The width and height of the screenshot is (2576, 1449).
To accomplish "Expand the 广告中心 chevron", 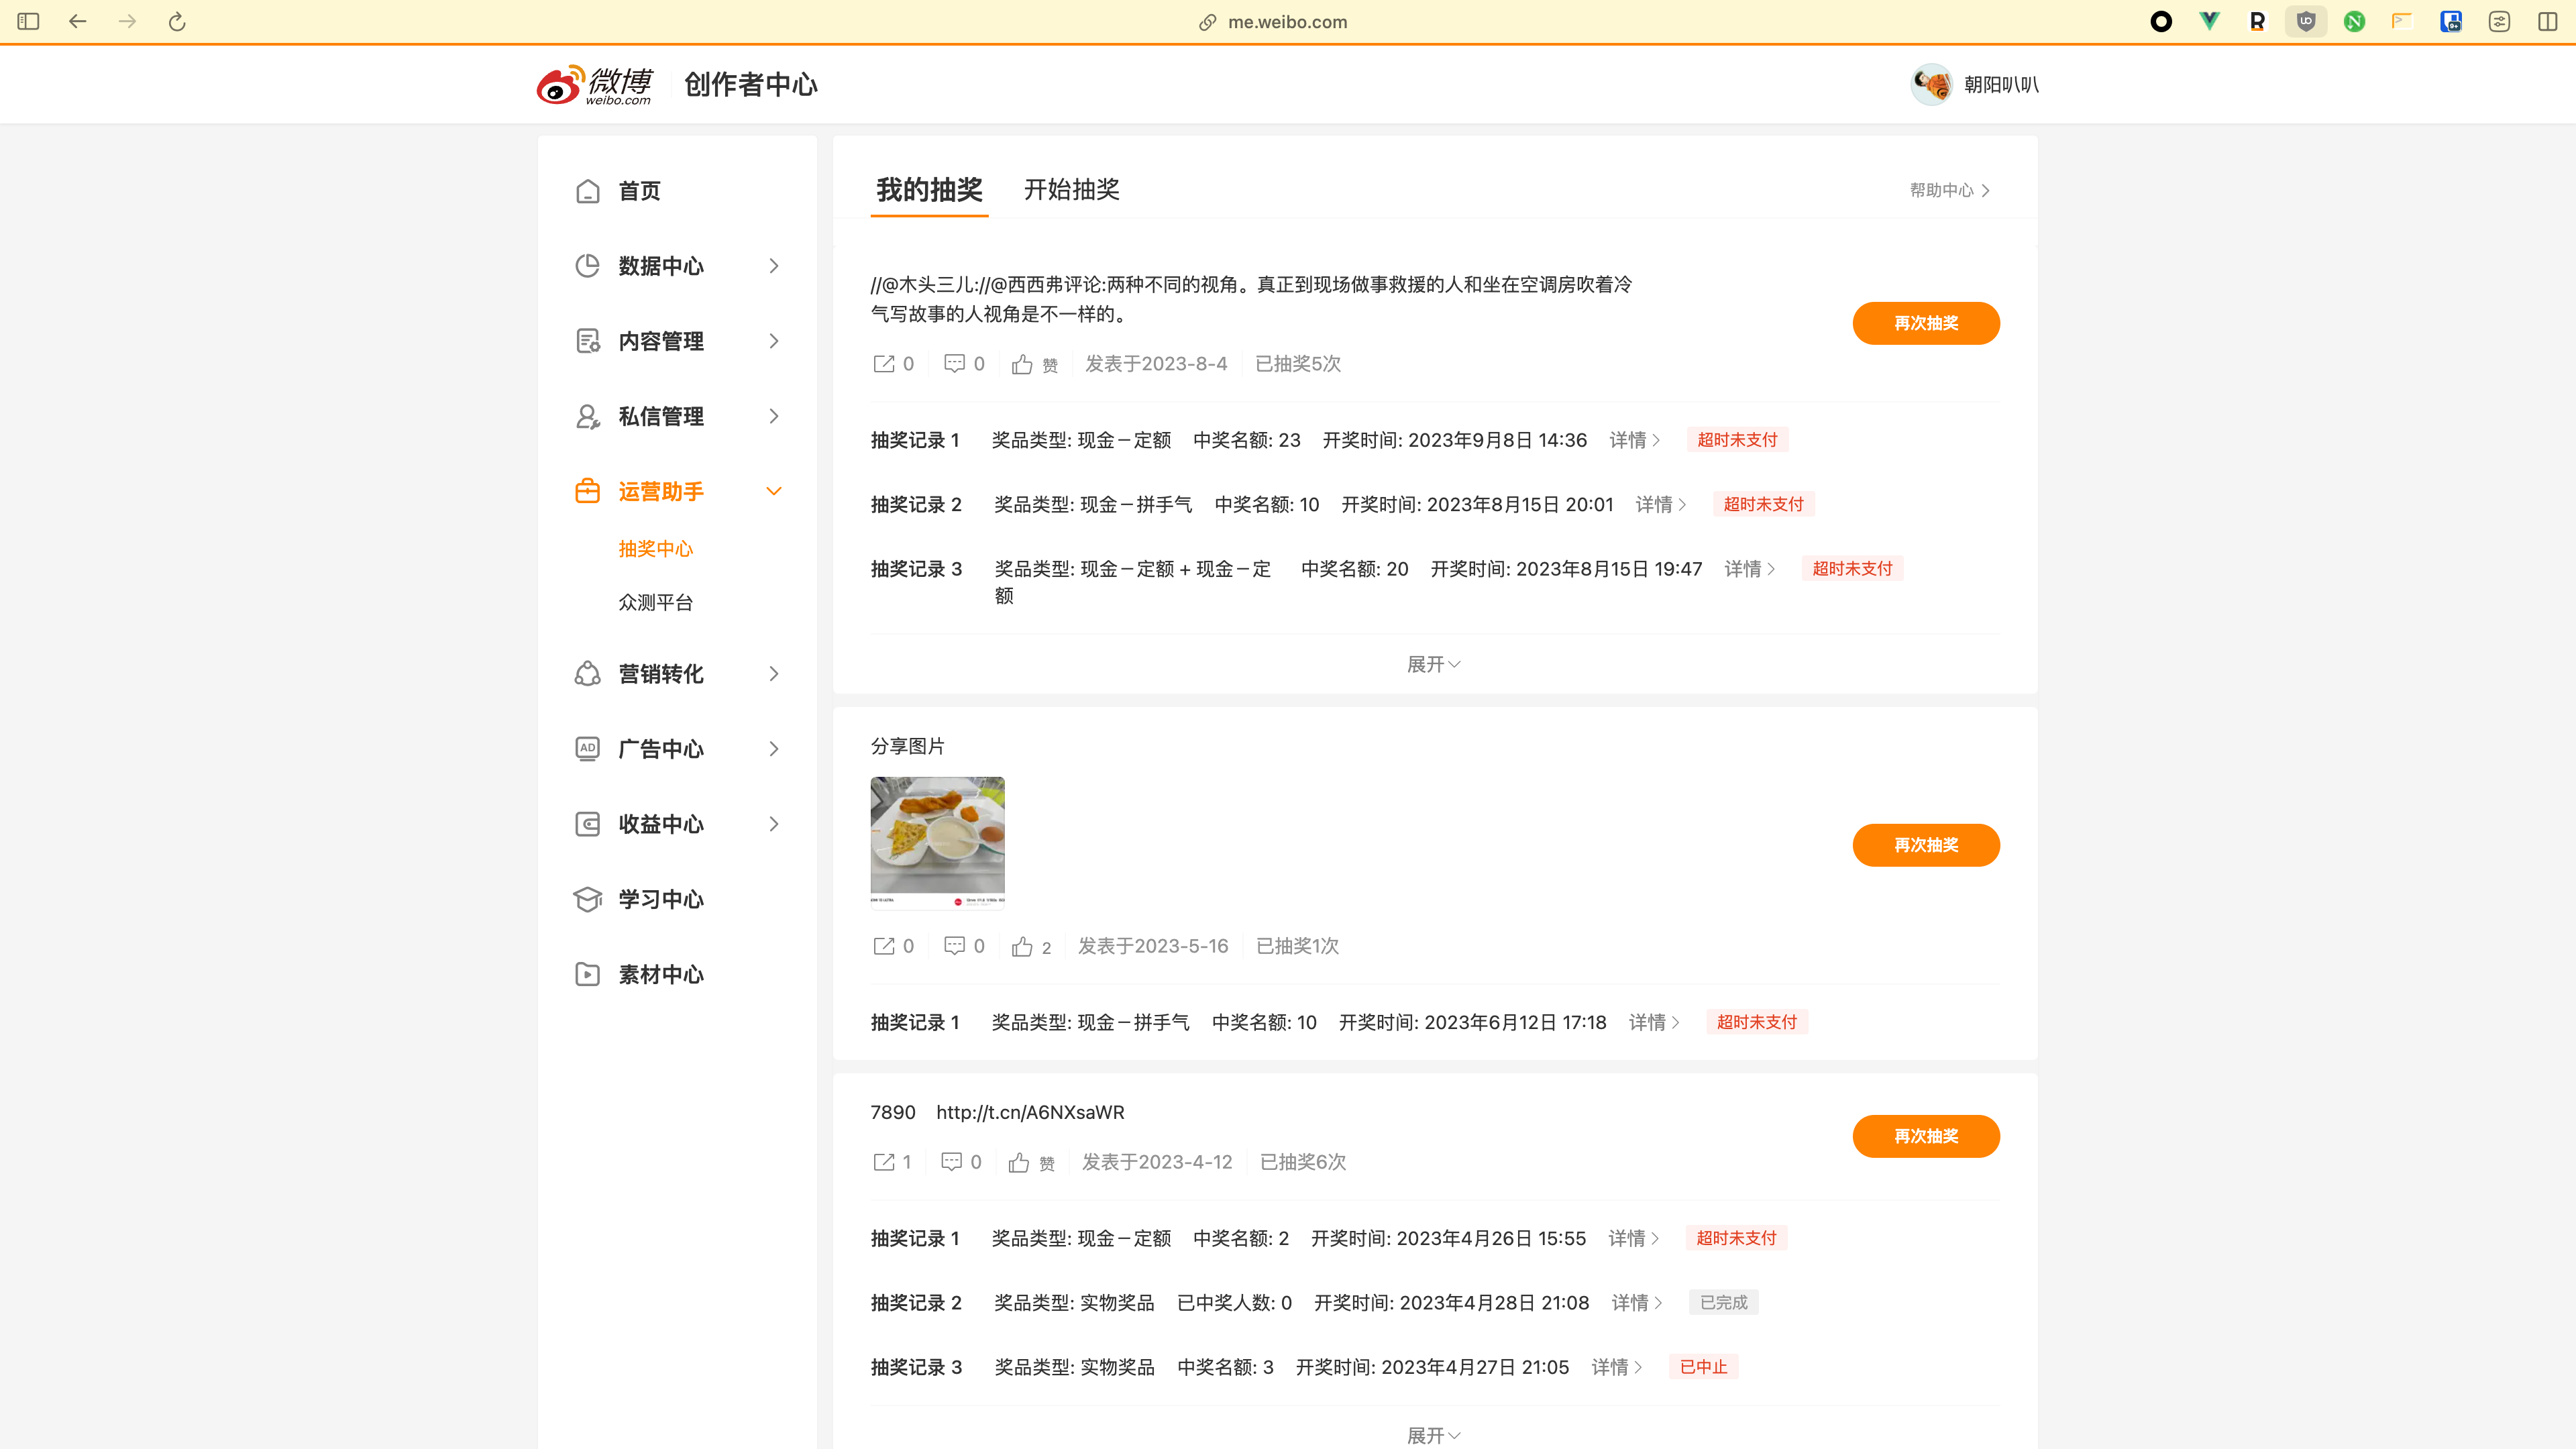I will pyautogui.click(x=773, y=749).
